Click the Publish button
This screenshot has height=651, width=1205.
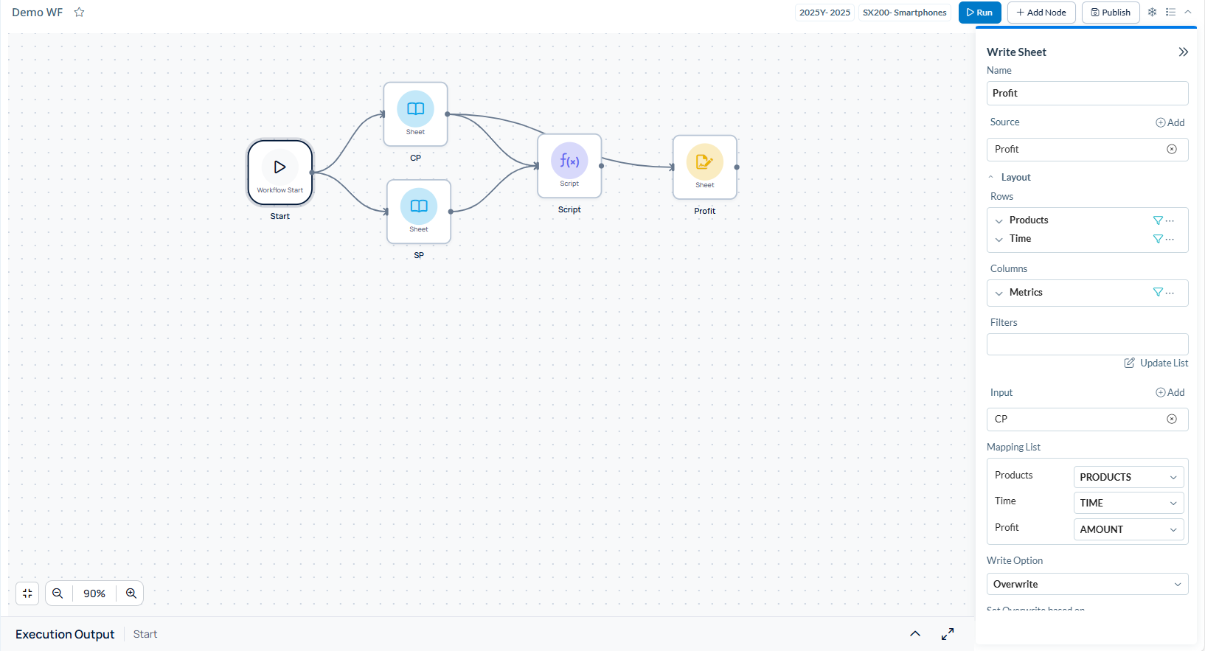tap(1110, 13)
